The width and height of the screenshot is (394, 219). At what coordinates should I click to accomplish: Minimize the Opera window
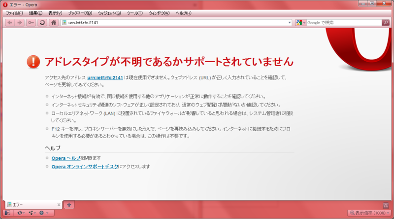click(x=363, y=3)
